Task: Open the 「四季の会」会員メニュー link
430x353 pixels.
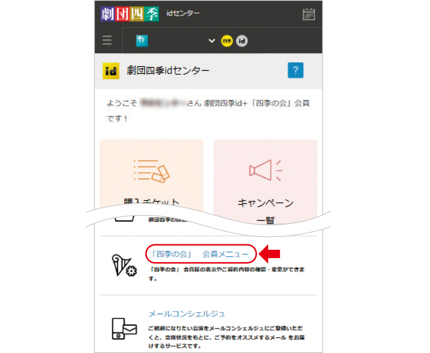Action: [x=200, y=254]
